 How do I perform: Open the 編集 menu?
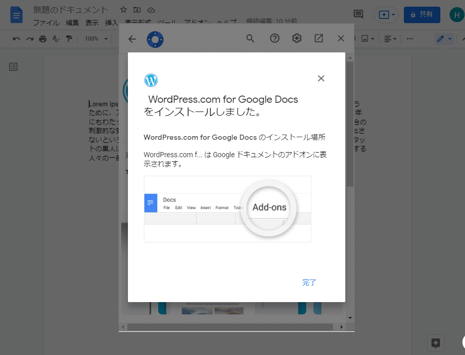(x=72, y=23)
